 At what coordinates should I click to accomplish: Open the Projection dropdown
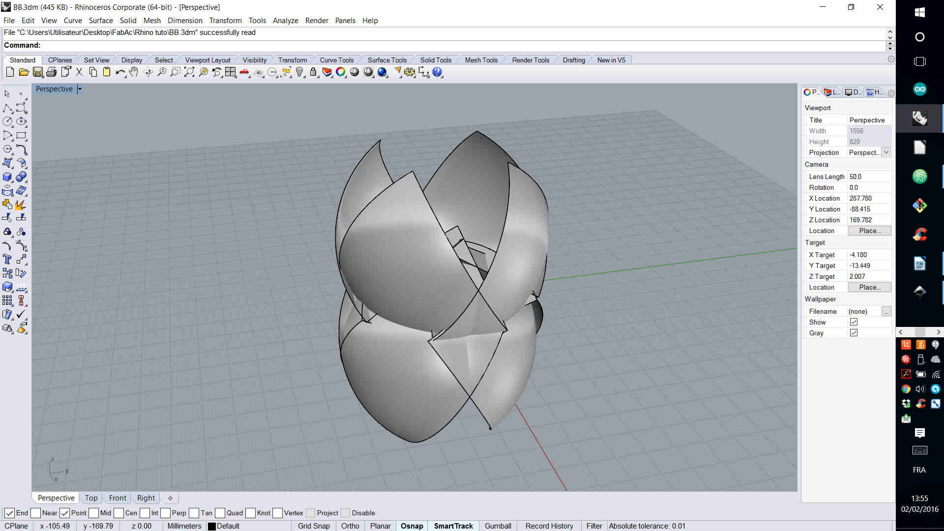tap(886, 152)
